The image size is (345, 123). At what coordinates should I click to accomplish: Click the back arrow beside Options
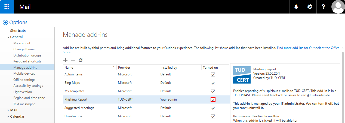(x=5, y=22)
